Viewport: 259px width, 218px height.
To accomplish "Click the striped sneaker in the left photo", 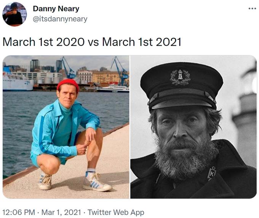I will [96, 182].
